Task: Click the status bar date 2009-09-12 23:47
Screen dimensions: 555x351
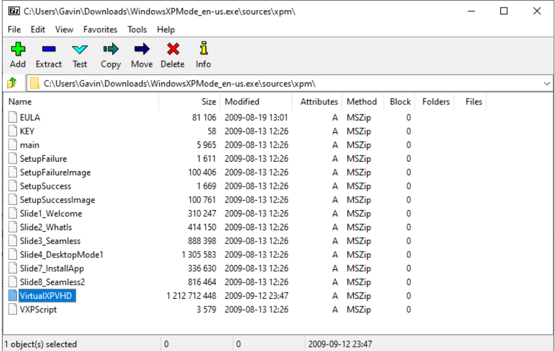Action: (x=340, y=344)
